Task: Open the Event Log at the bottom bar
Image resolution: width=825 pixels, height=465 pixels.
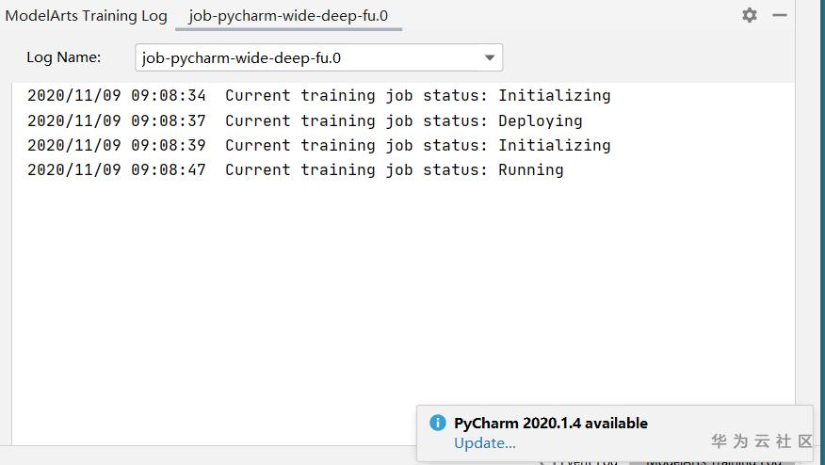Action: pos(581,461)
